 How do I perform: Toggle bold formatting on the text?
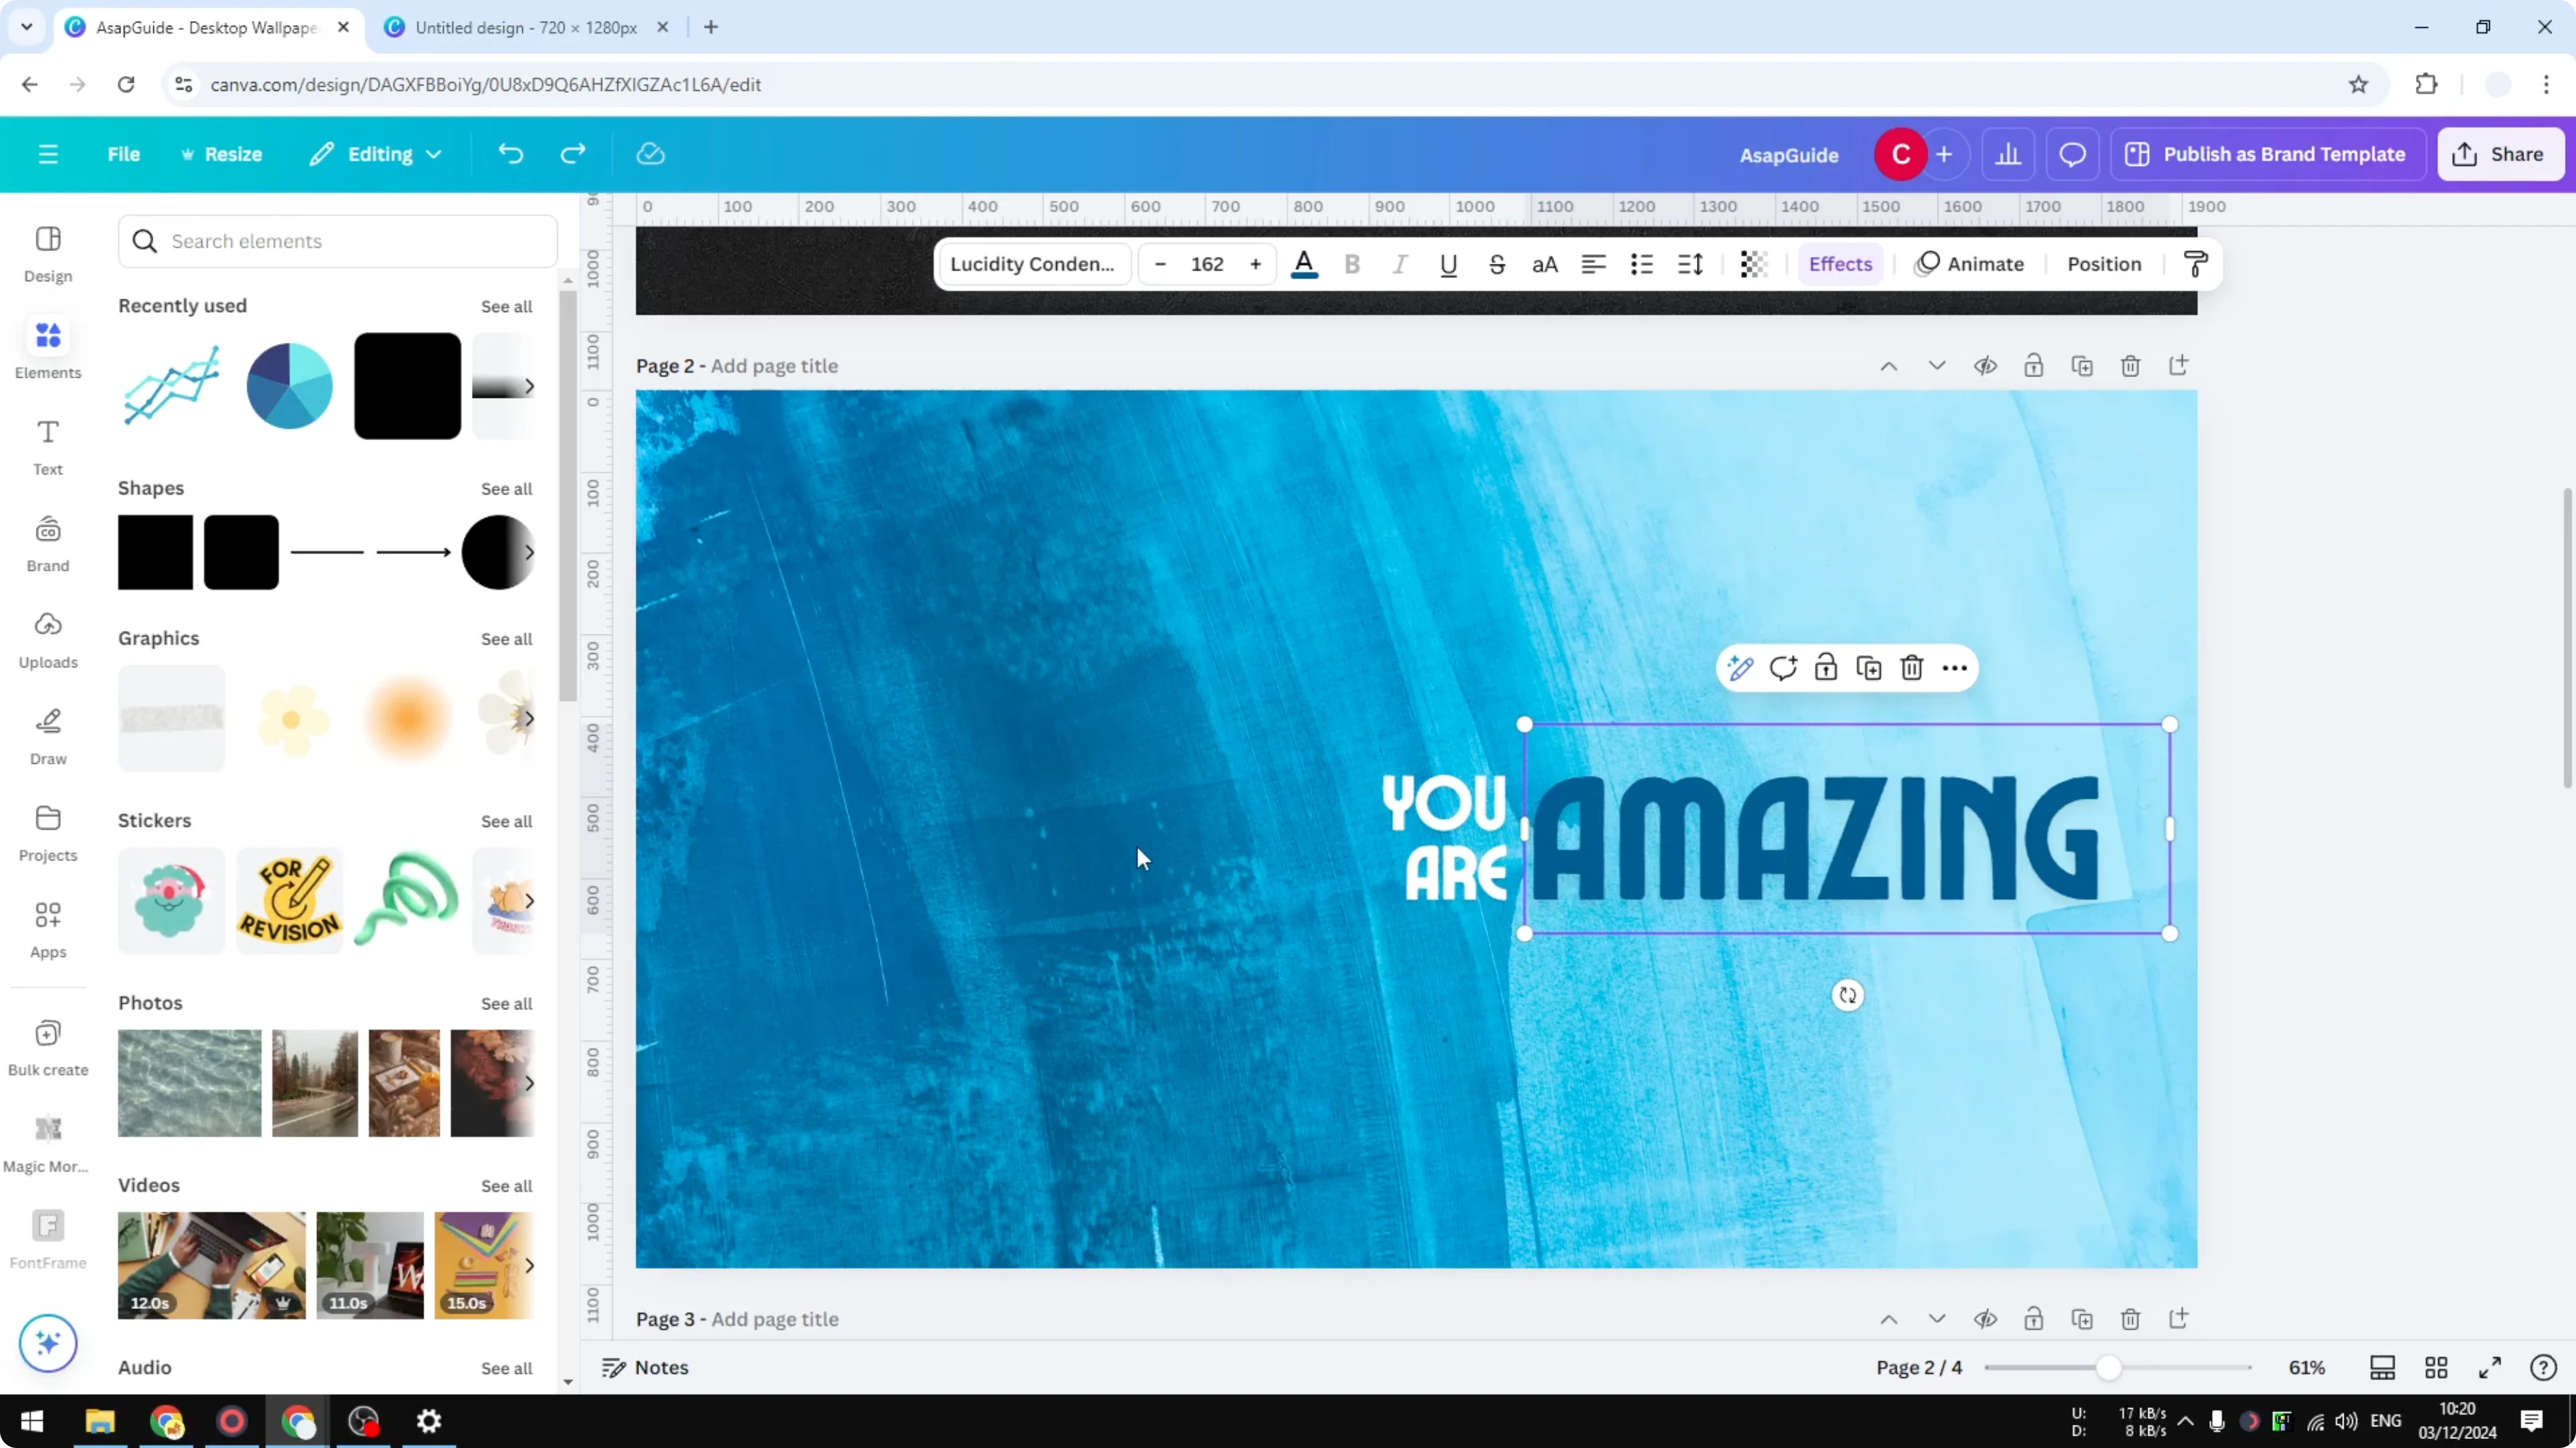click(x=1352, y=264)
